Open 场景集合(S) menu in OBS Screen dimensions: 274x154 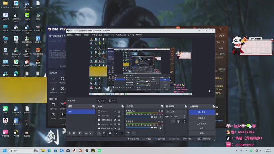(121, 35)
